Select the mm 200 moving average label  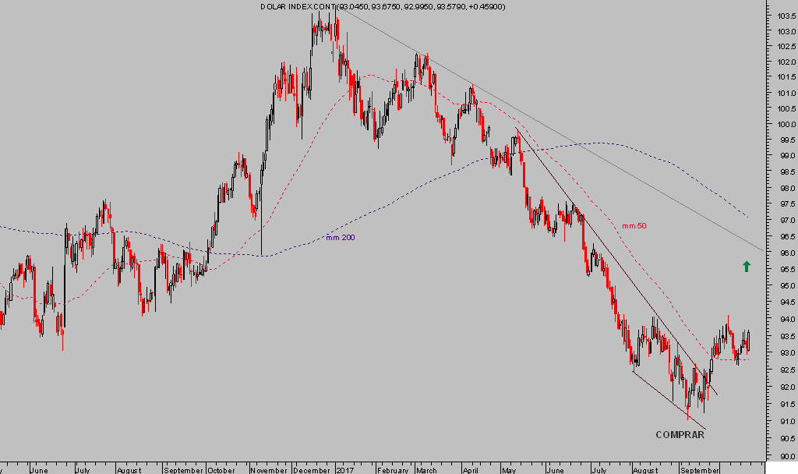tap(339, 237)
